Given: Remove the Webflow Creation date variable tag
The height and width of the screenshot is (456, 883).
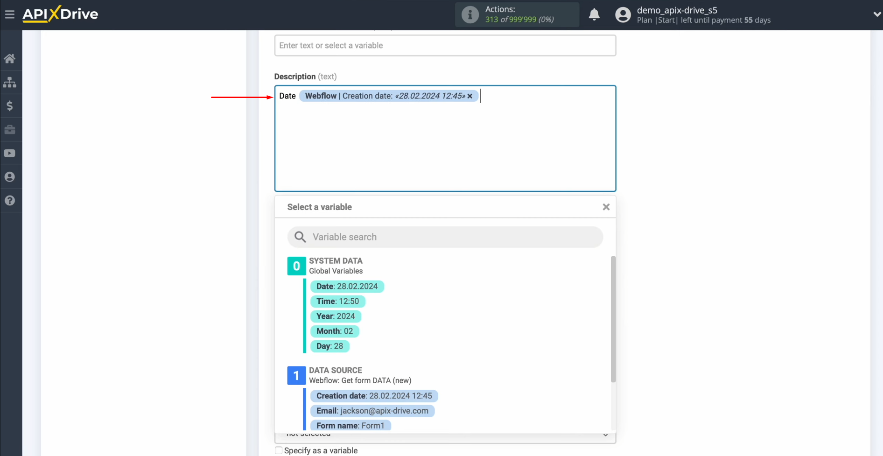Looking at the screenshot, I should pos(470,96).
